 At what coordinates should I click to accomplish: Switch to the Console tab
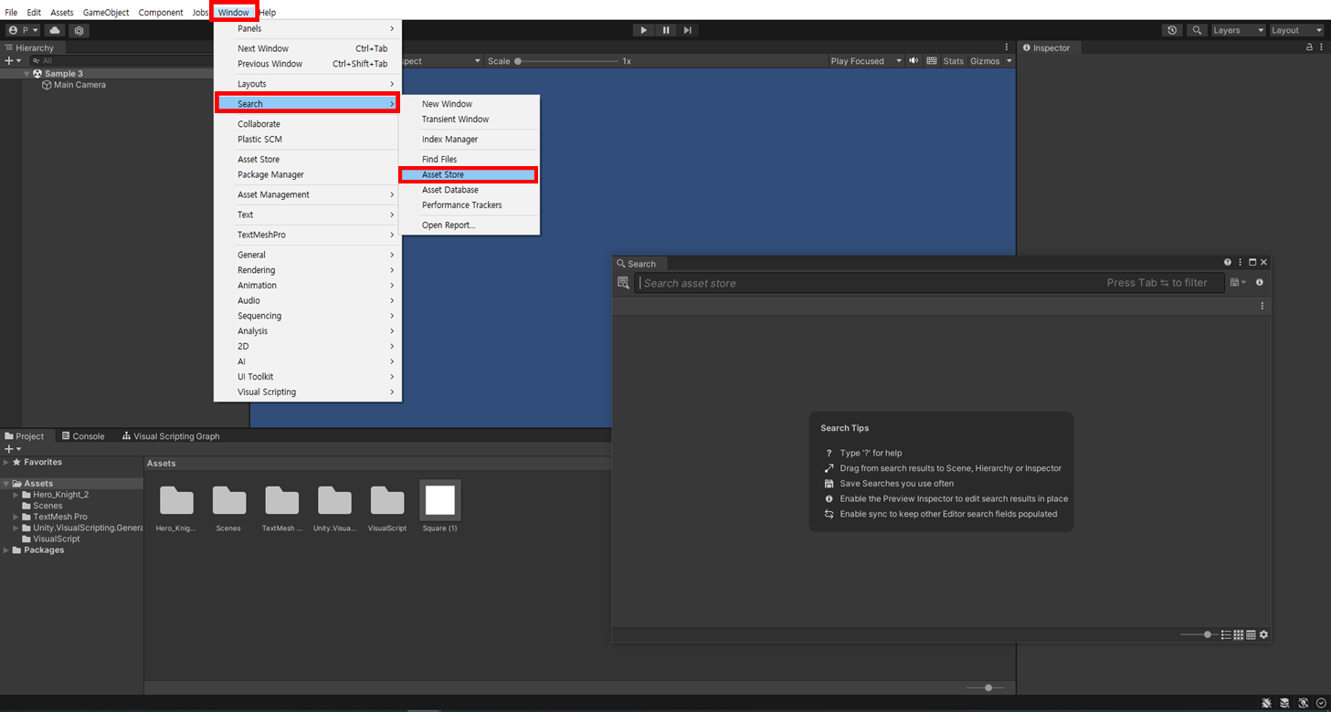coord(83,436)
